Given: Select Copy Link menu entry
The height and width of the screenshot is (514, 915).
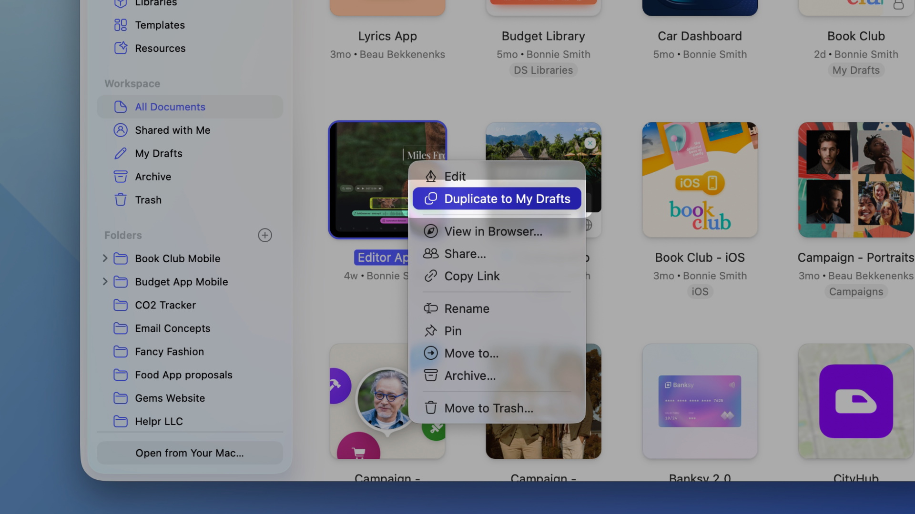Looking at the screenshot, I should 497,276.
